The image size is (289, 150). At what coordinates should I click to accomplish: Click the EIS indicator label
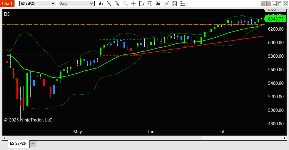7,14
